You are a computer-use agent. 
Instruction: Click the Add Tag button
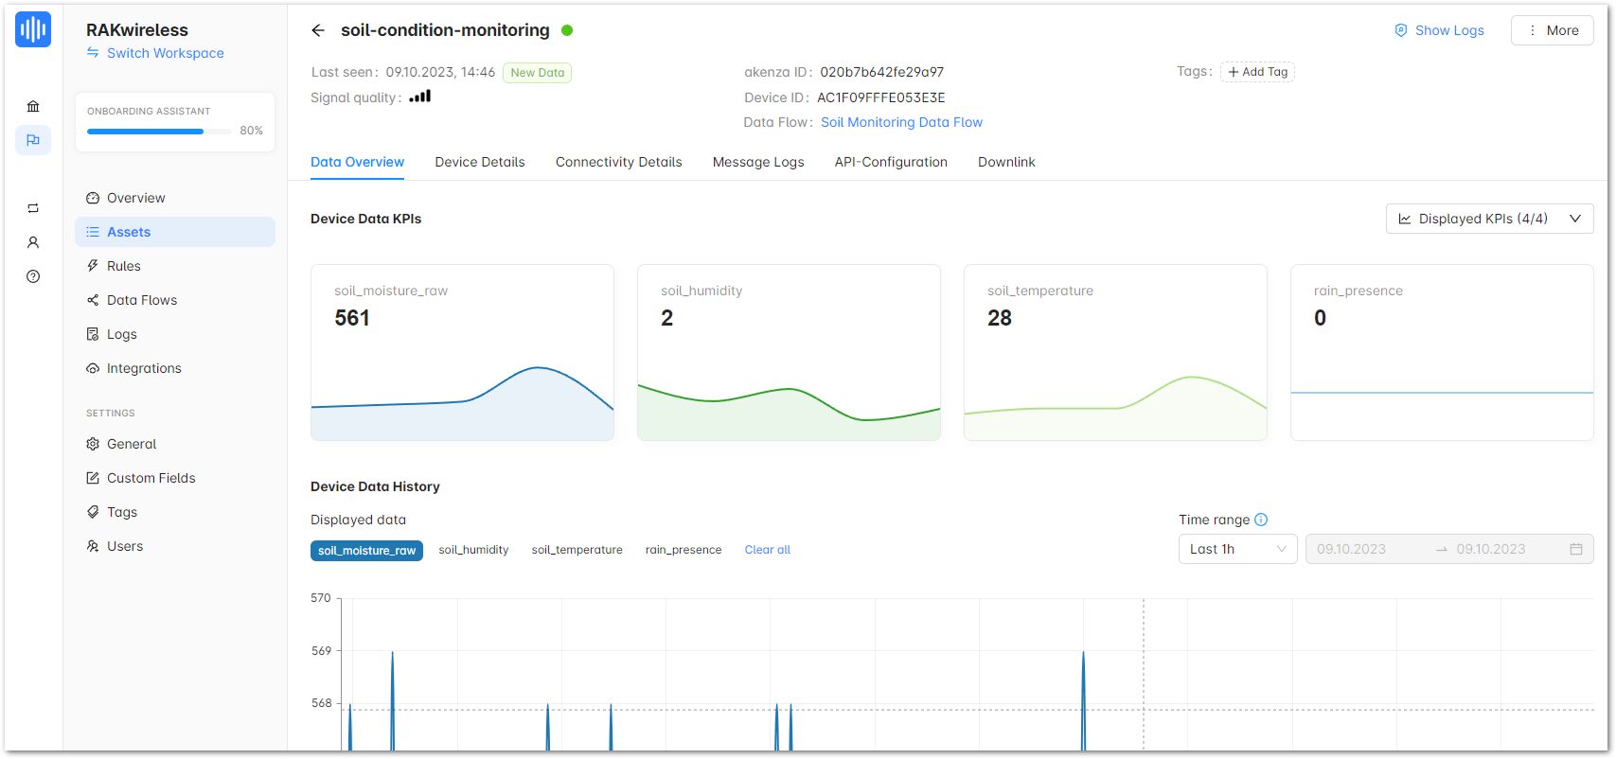coord(1257,72)
